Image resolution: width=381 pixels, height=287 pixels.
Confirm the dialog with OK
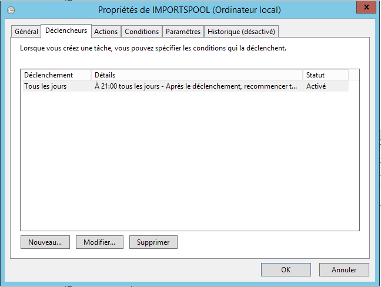tap(286, 270)
